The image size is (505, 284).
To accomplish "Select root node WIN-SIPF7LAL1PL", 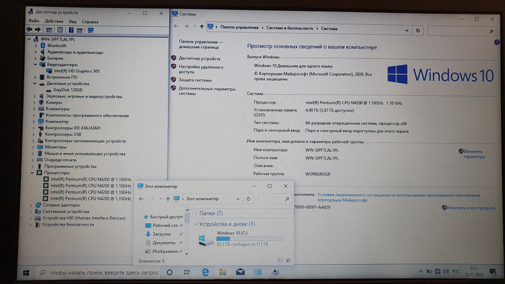I will [58, 39].
